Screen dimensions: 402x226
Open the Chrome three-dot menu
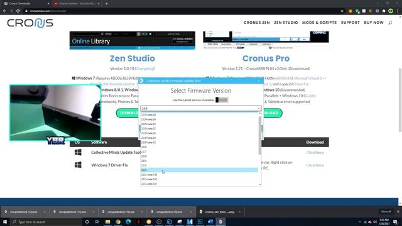pyautogui.click(x=398, y=11)
